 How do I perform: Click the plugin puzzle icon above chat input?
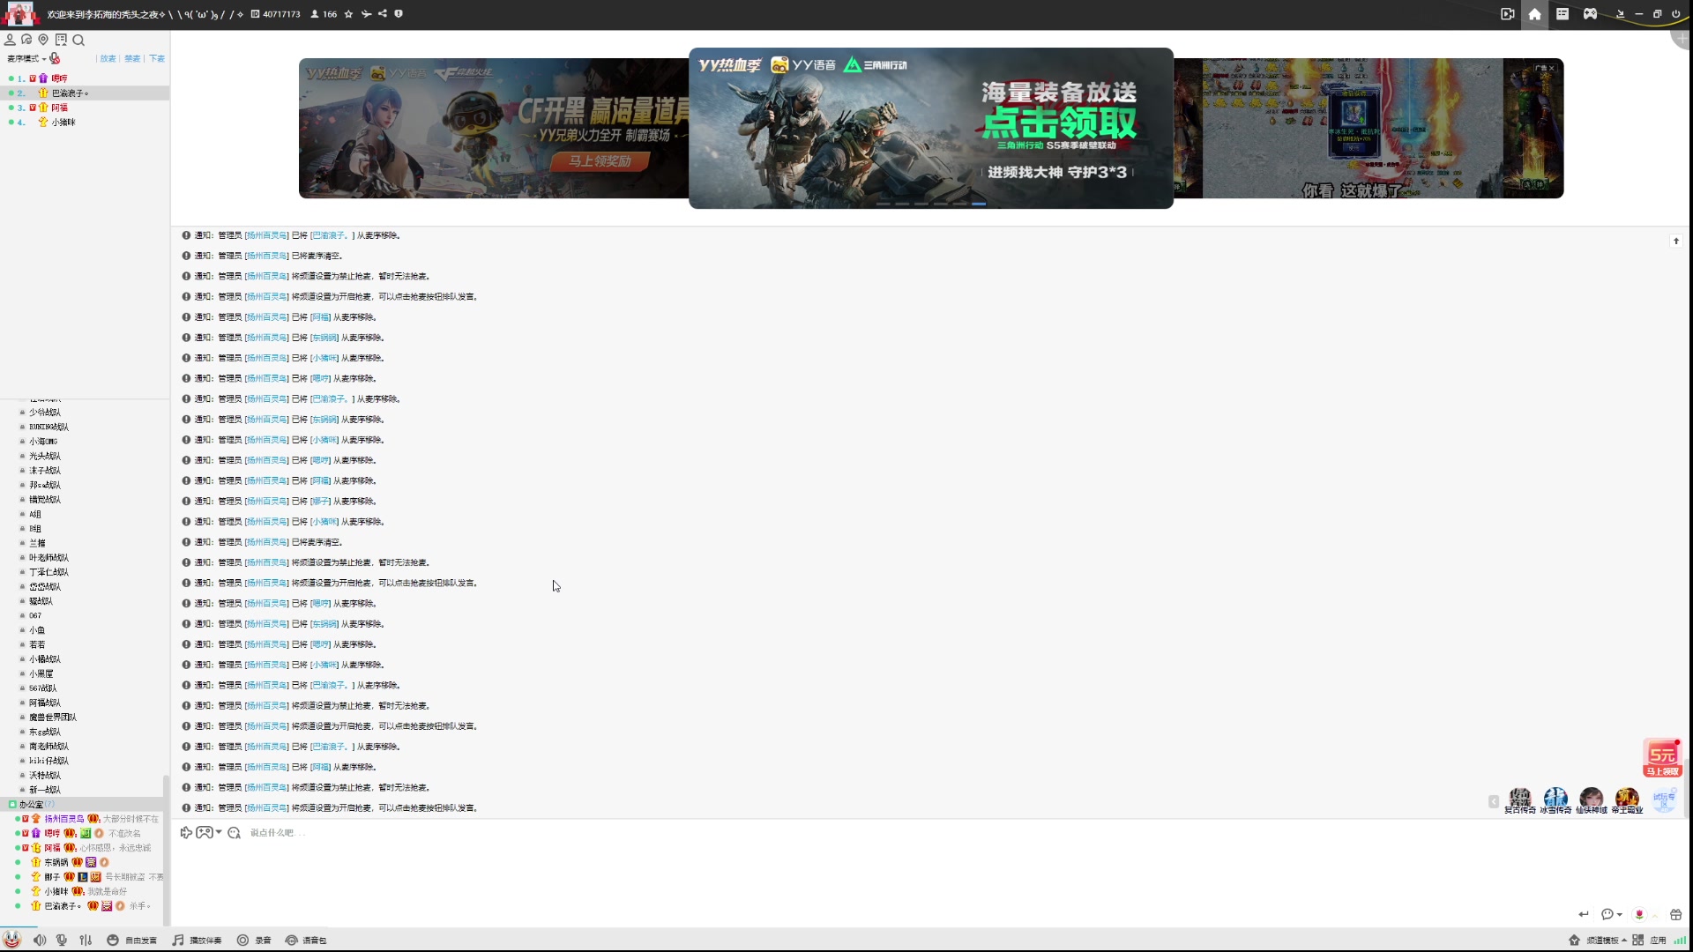[186, 833]
